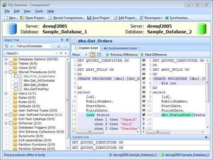
Task: Go to Previous Difference
Action: point(122,55)
